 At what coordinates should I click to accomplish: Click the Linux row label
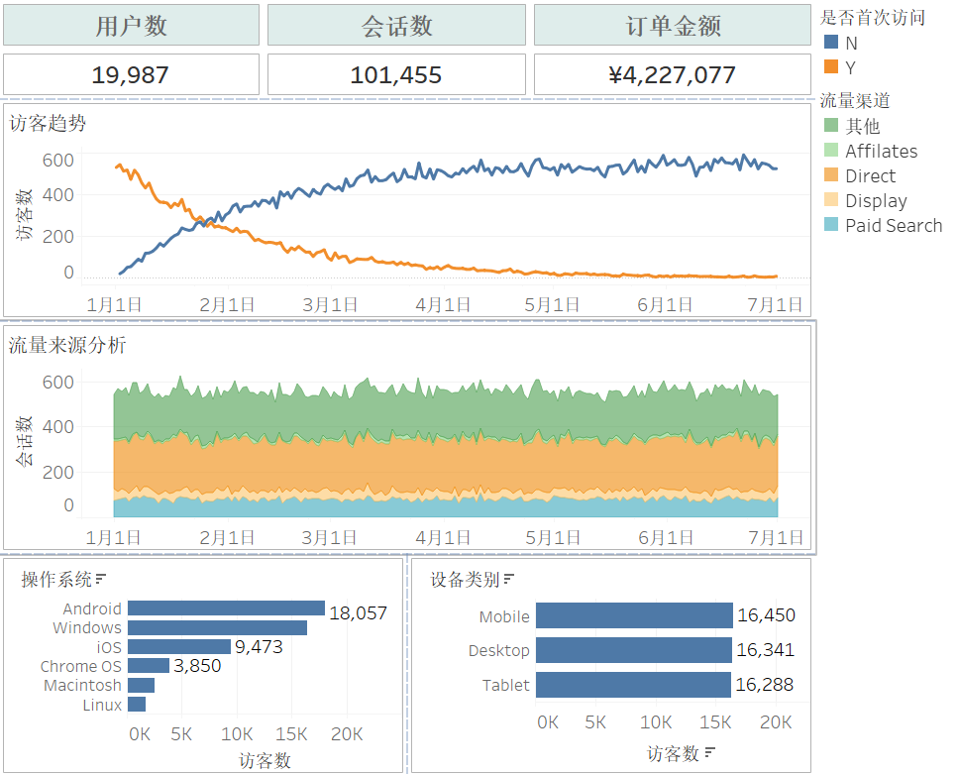(102, 705)
